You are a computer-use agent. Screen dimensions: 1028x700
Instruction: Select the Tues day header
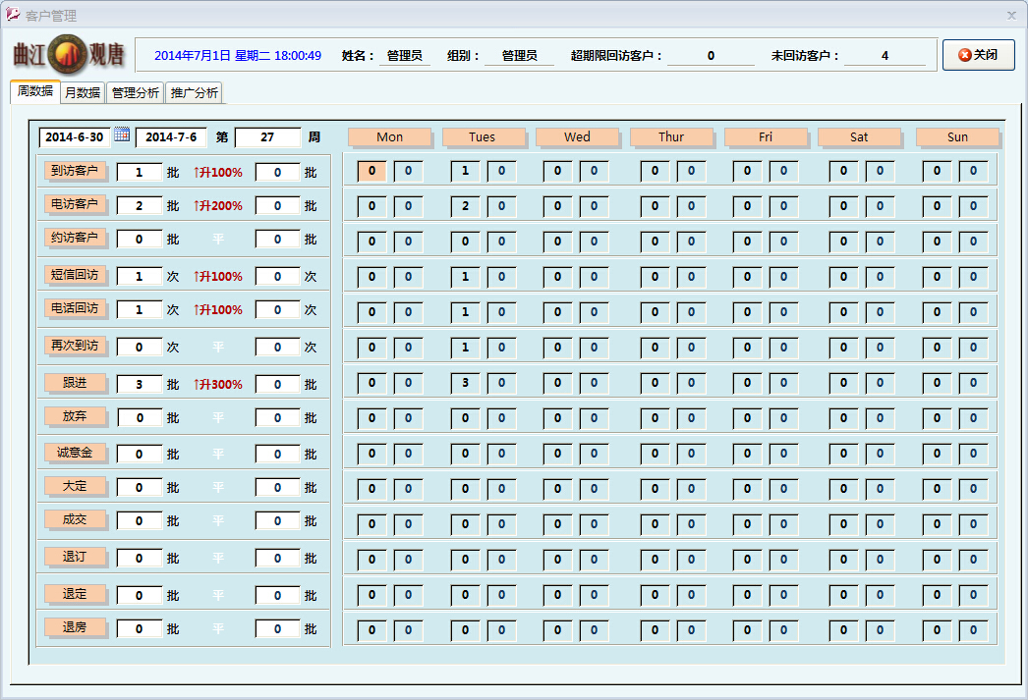coord(483,136)
